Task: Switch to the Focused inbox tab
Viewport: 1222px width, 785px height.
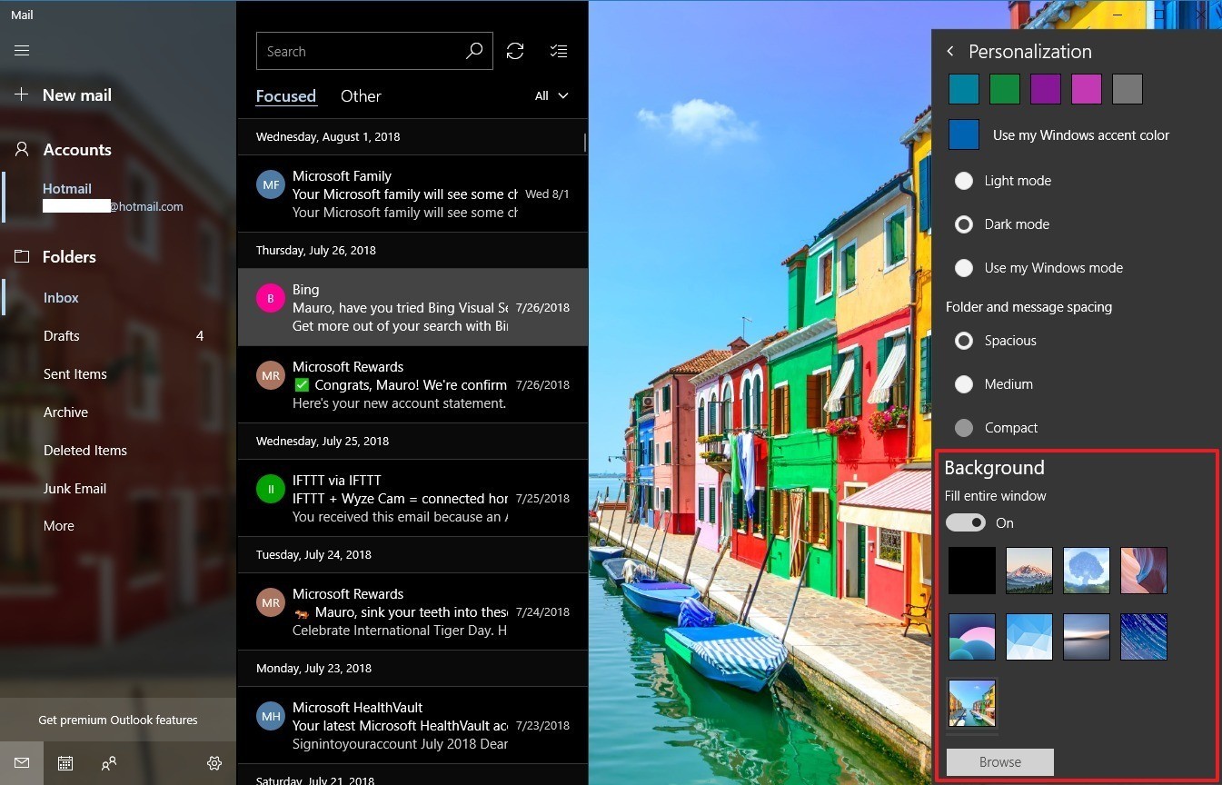Action: [286, 95]
